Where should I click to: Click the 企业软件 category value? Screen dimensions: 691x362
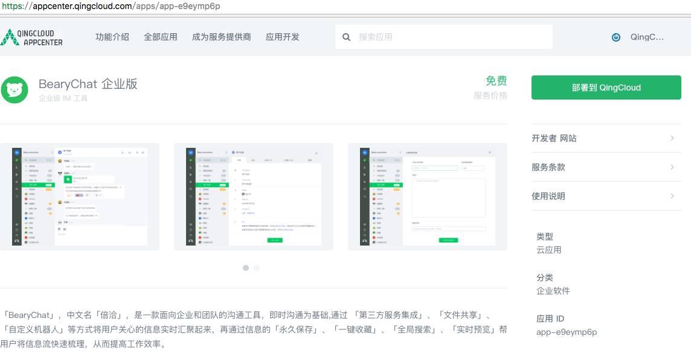pyautogui.click(x=553, y=291)
